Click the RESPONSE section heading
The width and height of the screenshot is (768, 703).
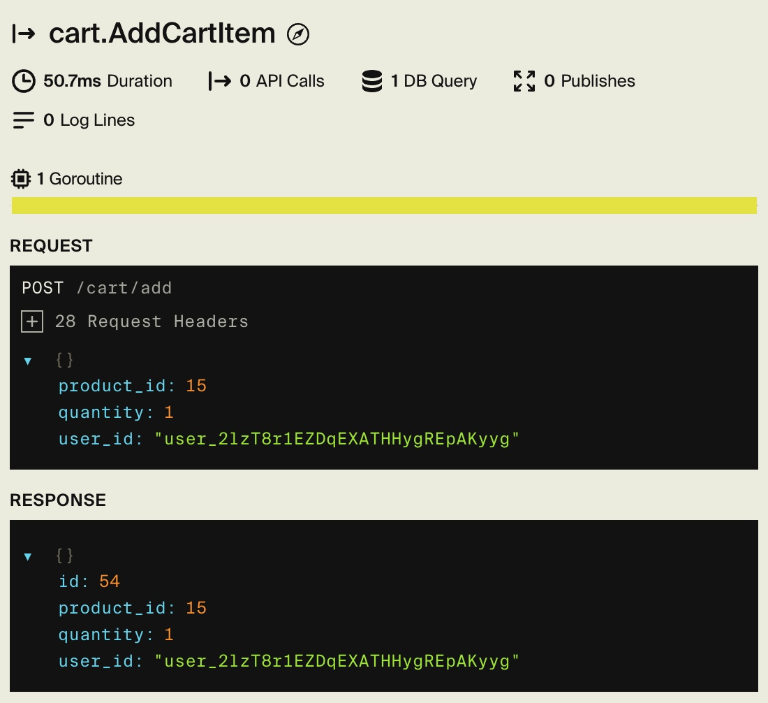pyautogui.click(x=58, y=500)
